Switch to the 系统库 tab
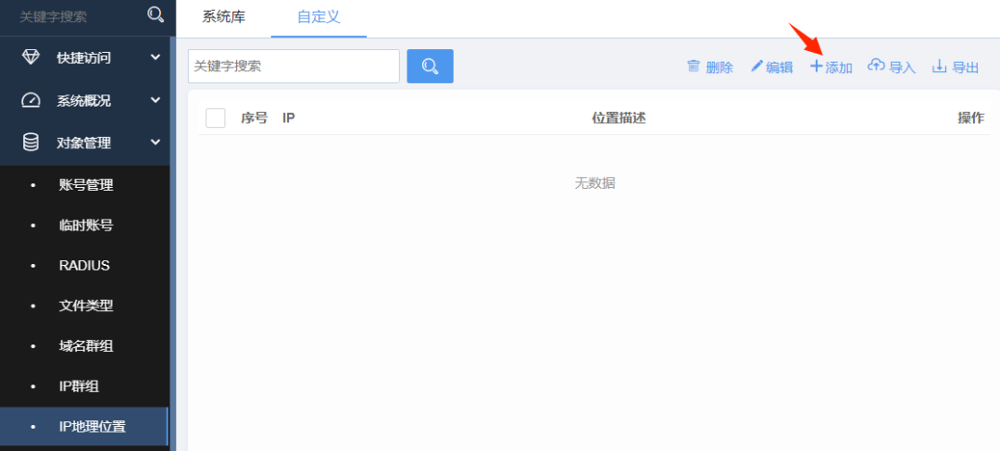The width and height of the screenshot is (1000, 451). coord(224,18)
